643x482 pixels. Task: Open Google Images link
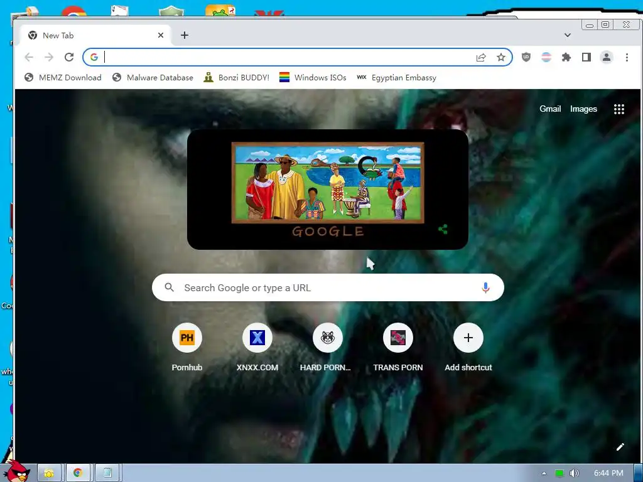pyautogui.click(x=583, y=109)
